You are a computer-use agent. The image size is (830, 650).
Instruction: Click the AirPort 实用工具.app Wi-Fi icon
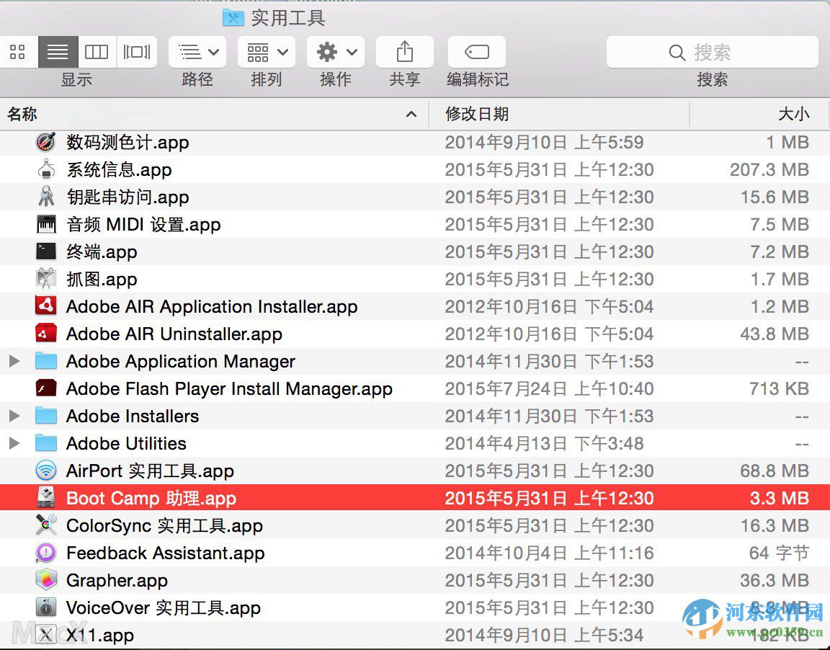tap(48, 471)
